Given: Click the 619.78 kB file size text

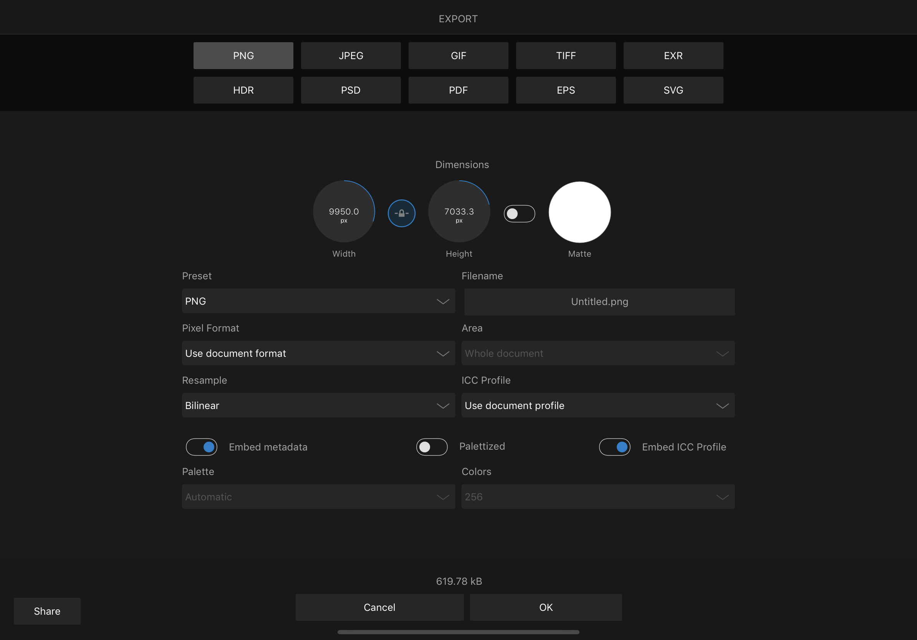Looking at the screenshot, I should tap(459, 581).
